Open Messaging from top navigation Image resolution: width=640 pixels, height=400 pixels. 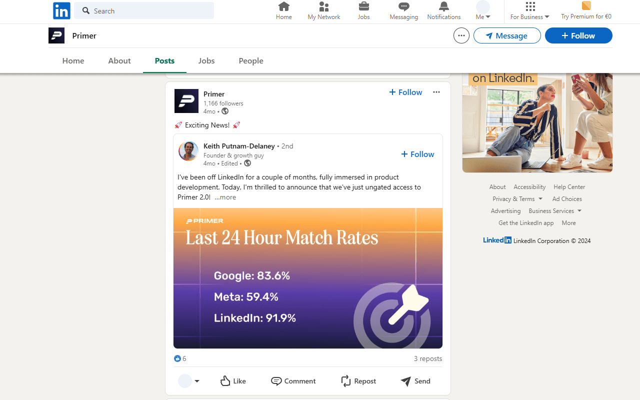(x=404, y=11)
